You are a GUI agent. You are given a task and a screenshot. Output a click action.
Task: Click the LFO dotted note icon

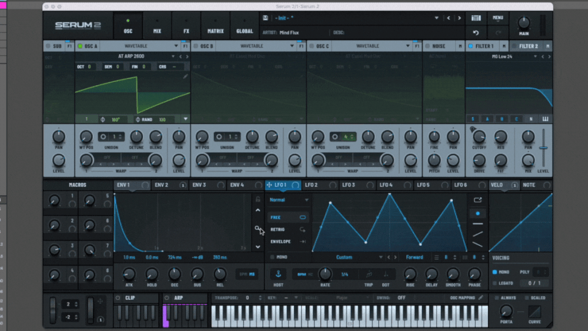tap(386, 275)
